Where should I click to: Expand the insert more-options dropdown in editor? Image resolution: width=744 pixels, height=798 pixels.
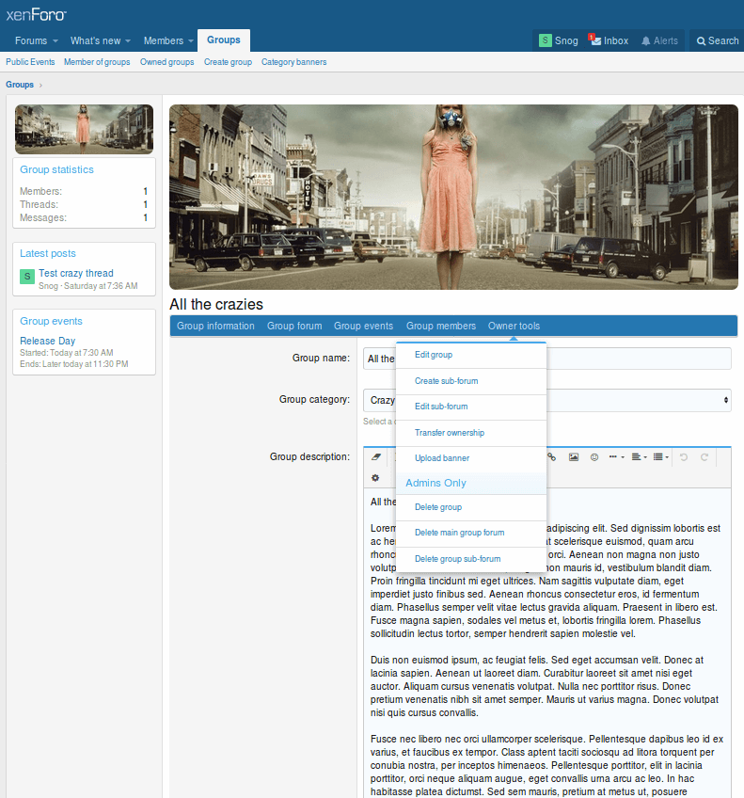[616, 457]
